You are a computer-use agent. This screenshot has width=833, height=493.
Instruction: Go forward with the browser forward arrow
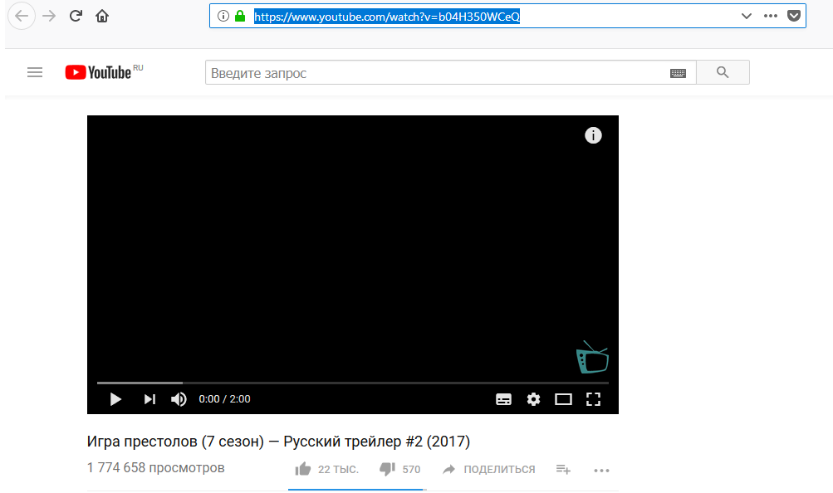pos(49,16)
